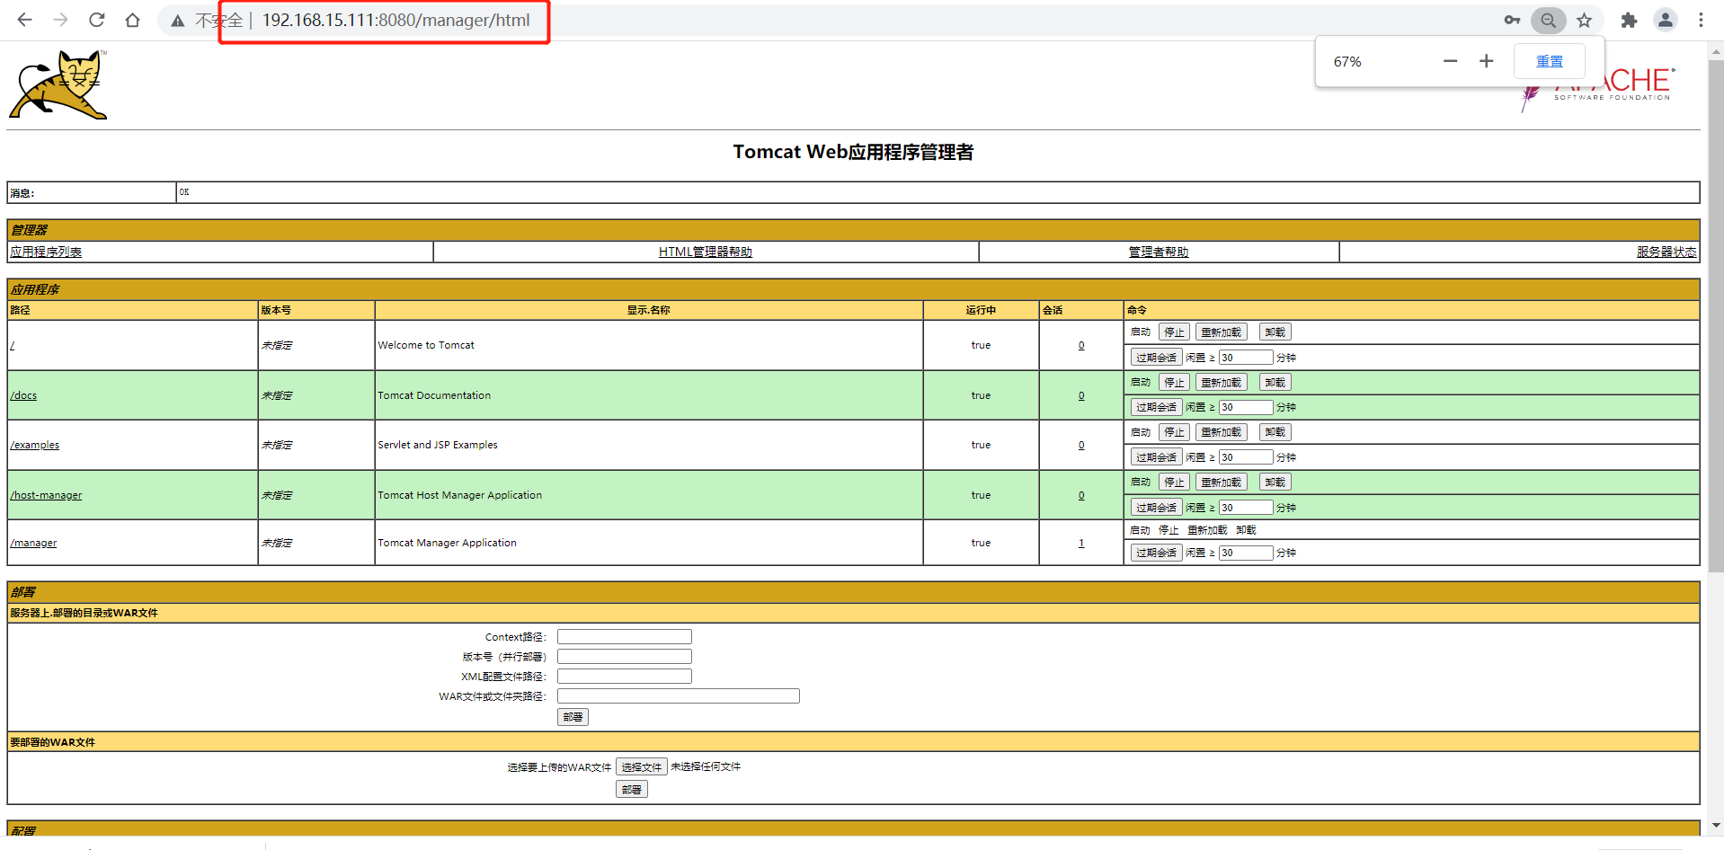Open 管理者帮助 link
This screenshot has width=1724, height=850.
(1159, 252)
